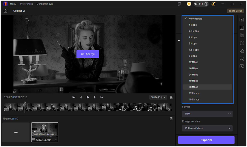
Task: Add more credits with plus icon
Action: (206, 4)
